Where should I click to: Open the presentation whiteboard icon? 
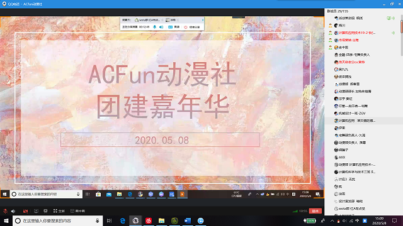[x=45, y=211]
